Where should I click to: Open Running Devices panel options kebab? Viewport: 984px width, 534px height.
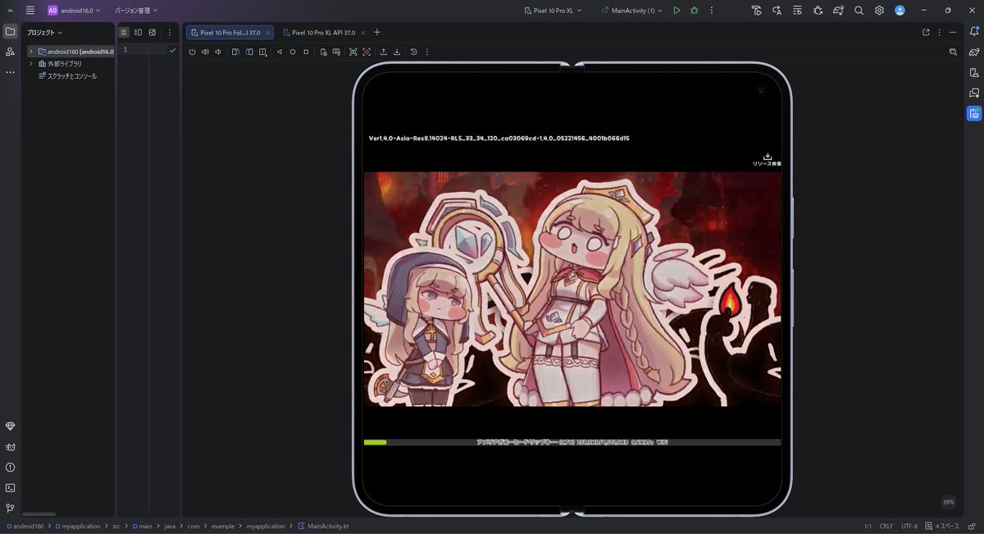click(x=940, y=32)
